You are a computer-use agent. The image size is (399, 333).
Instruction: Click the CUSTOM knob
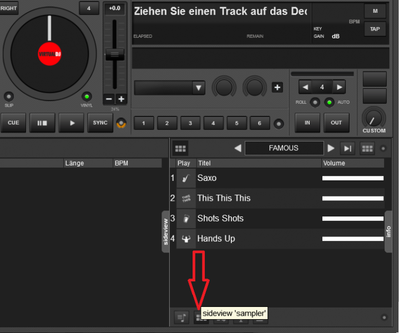point(374,118)
